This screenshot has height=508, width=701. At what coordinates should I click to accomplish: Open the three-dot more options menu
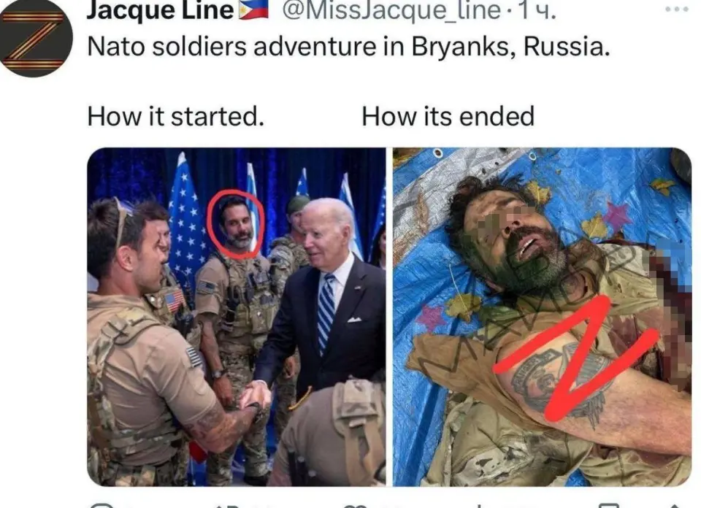coord(677,9)
